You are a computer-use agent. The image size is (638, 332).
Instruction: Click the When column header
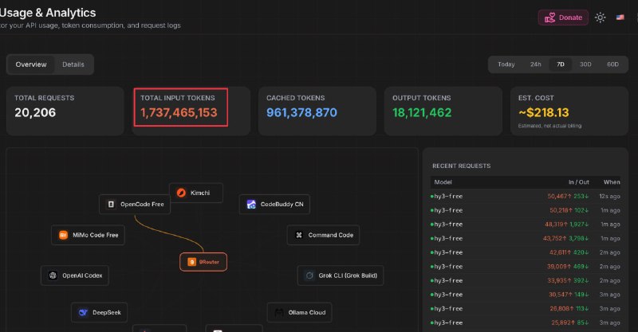click(x=612, y=182)
